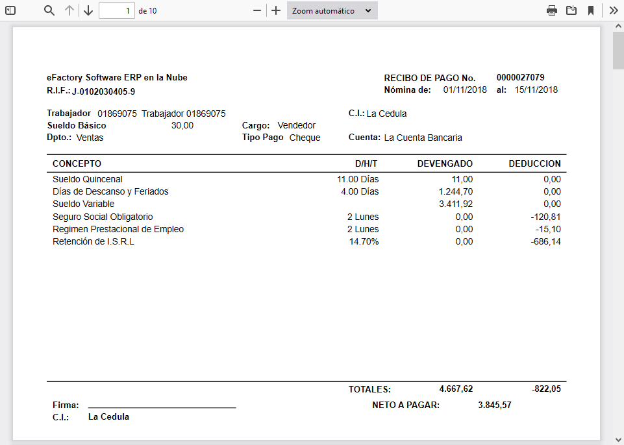Jump to the next page
This screenshot has width=624, height=445.
tap(88, 10)
